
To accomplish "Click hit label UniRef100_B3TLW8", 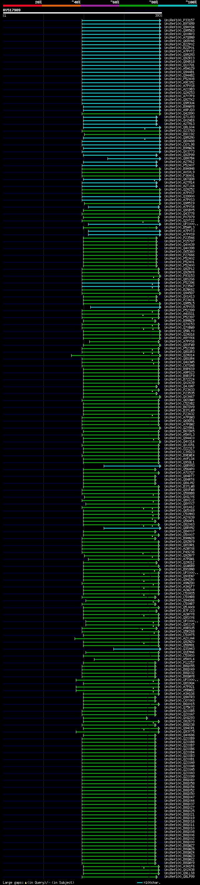I will click(x=179, y=487).
